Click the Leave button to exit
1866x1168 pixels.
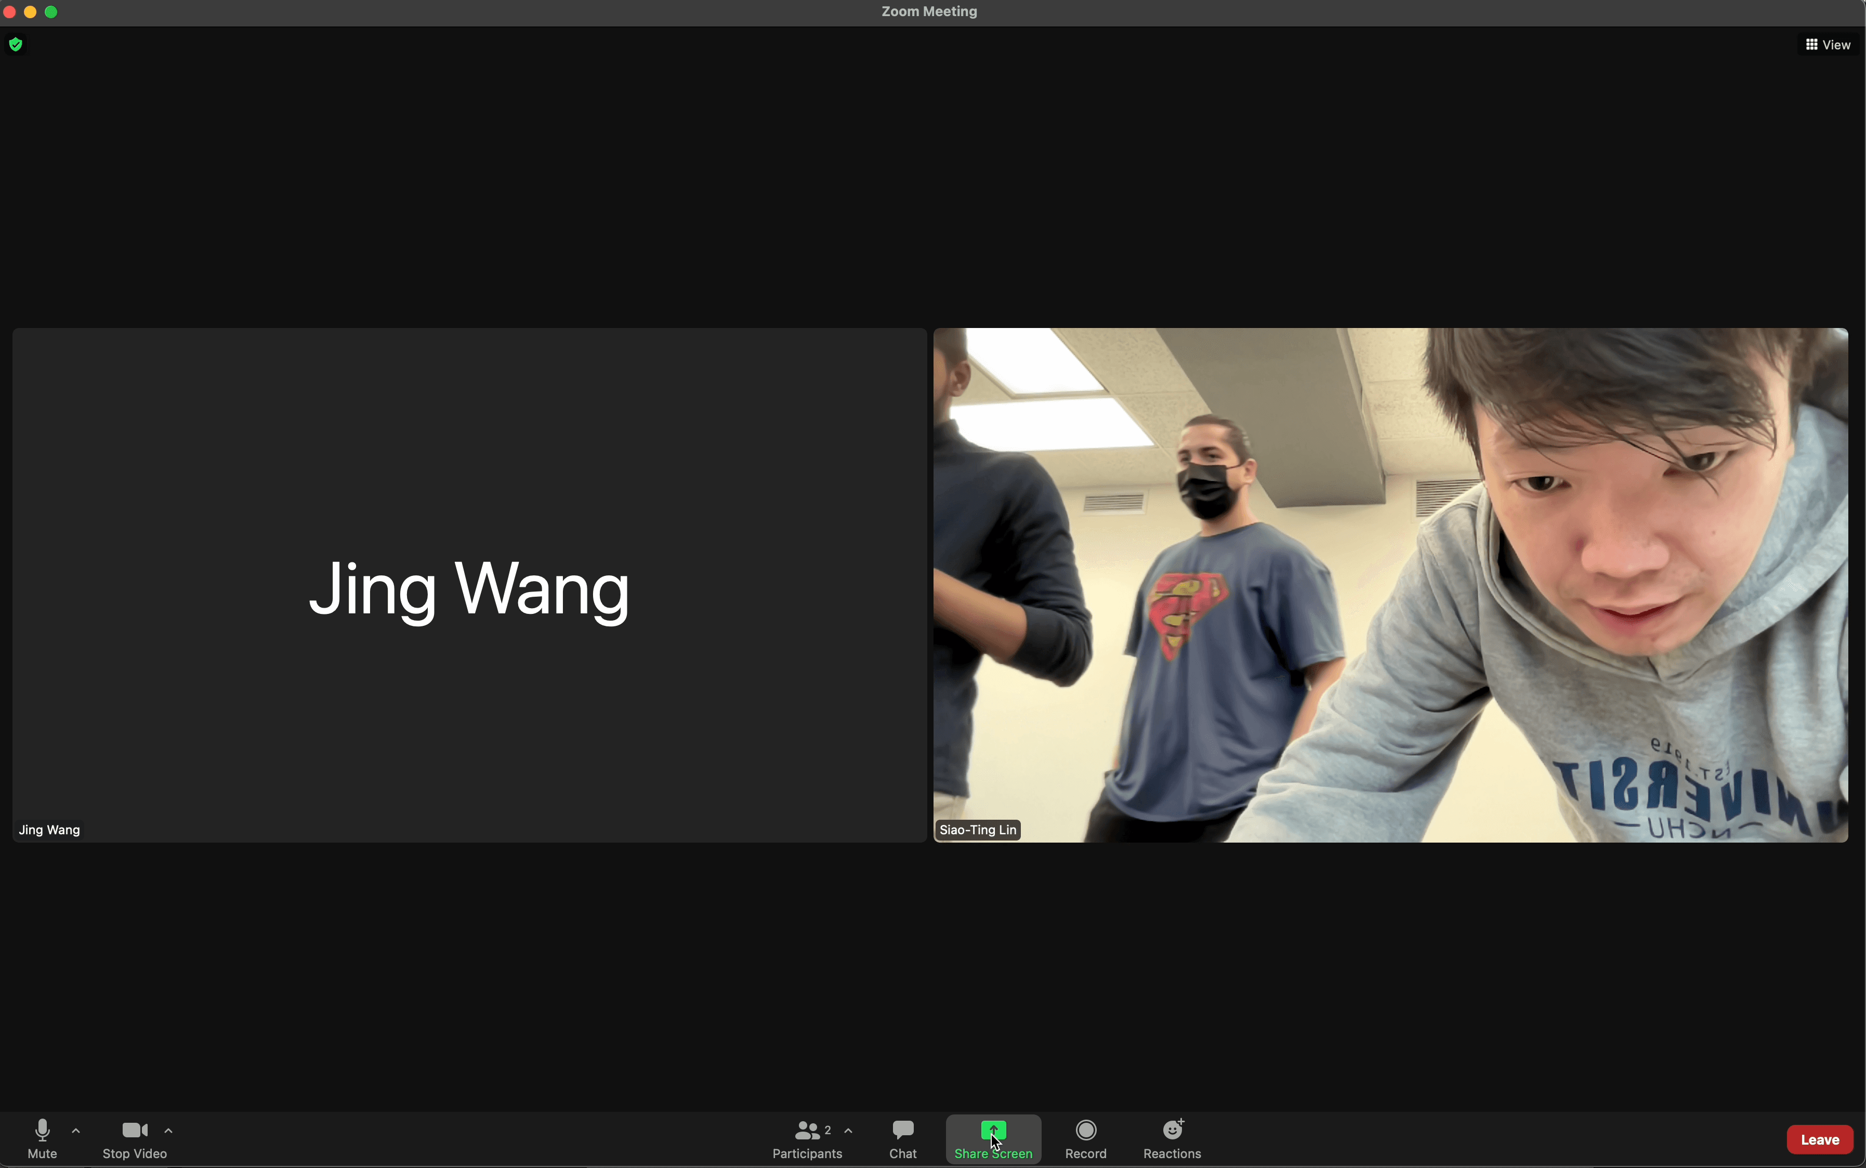pos(1818,1139)
